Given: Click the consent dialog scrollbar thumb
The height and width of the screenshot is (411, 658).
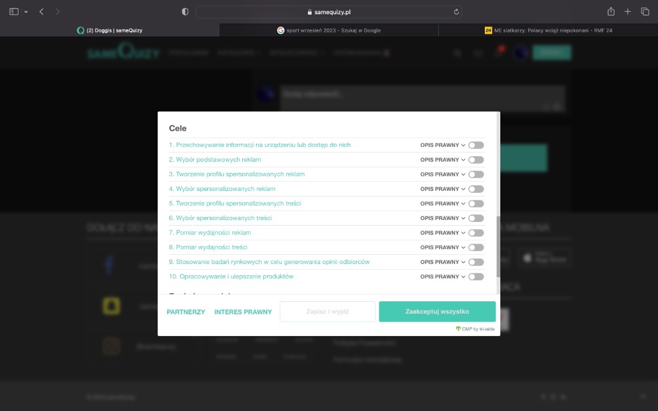Looking at the screenshot, I should (x=497, y=247).
